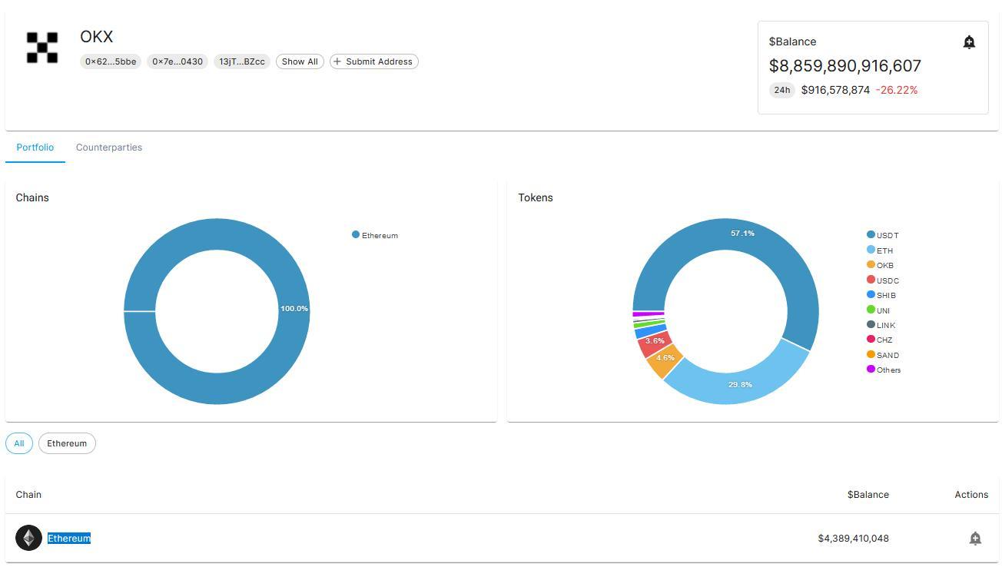Filter by Ethereum chain chip

67,443
